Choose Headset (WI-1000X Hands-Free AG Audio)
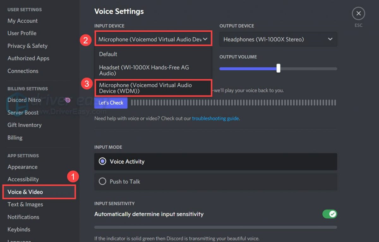The image size is (379, 242). [x=142, y=70]
